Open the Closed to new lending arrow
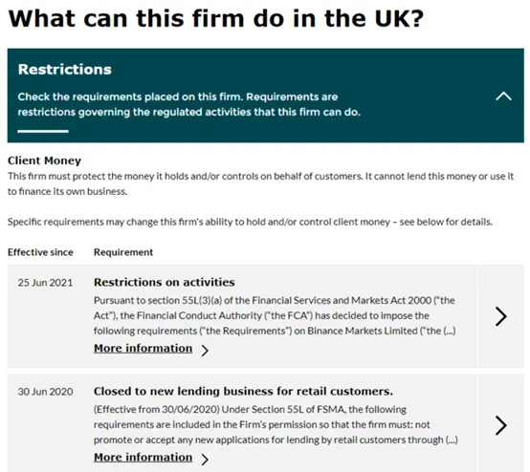530x472 pixels. [501, 425]
